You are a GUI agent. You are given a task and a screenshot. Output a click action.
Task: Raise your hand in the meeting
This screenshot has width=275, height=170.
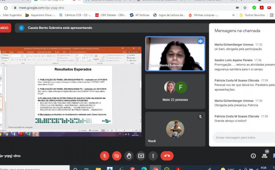coord(129,156)
